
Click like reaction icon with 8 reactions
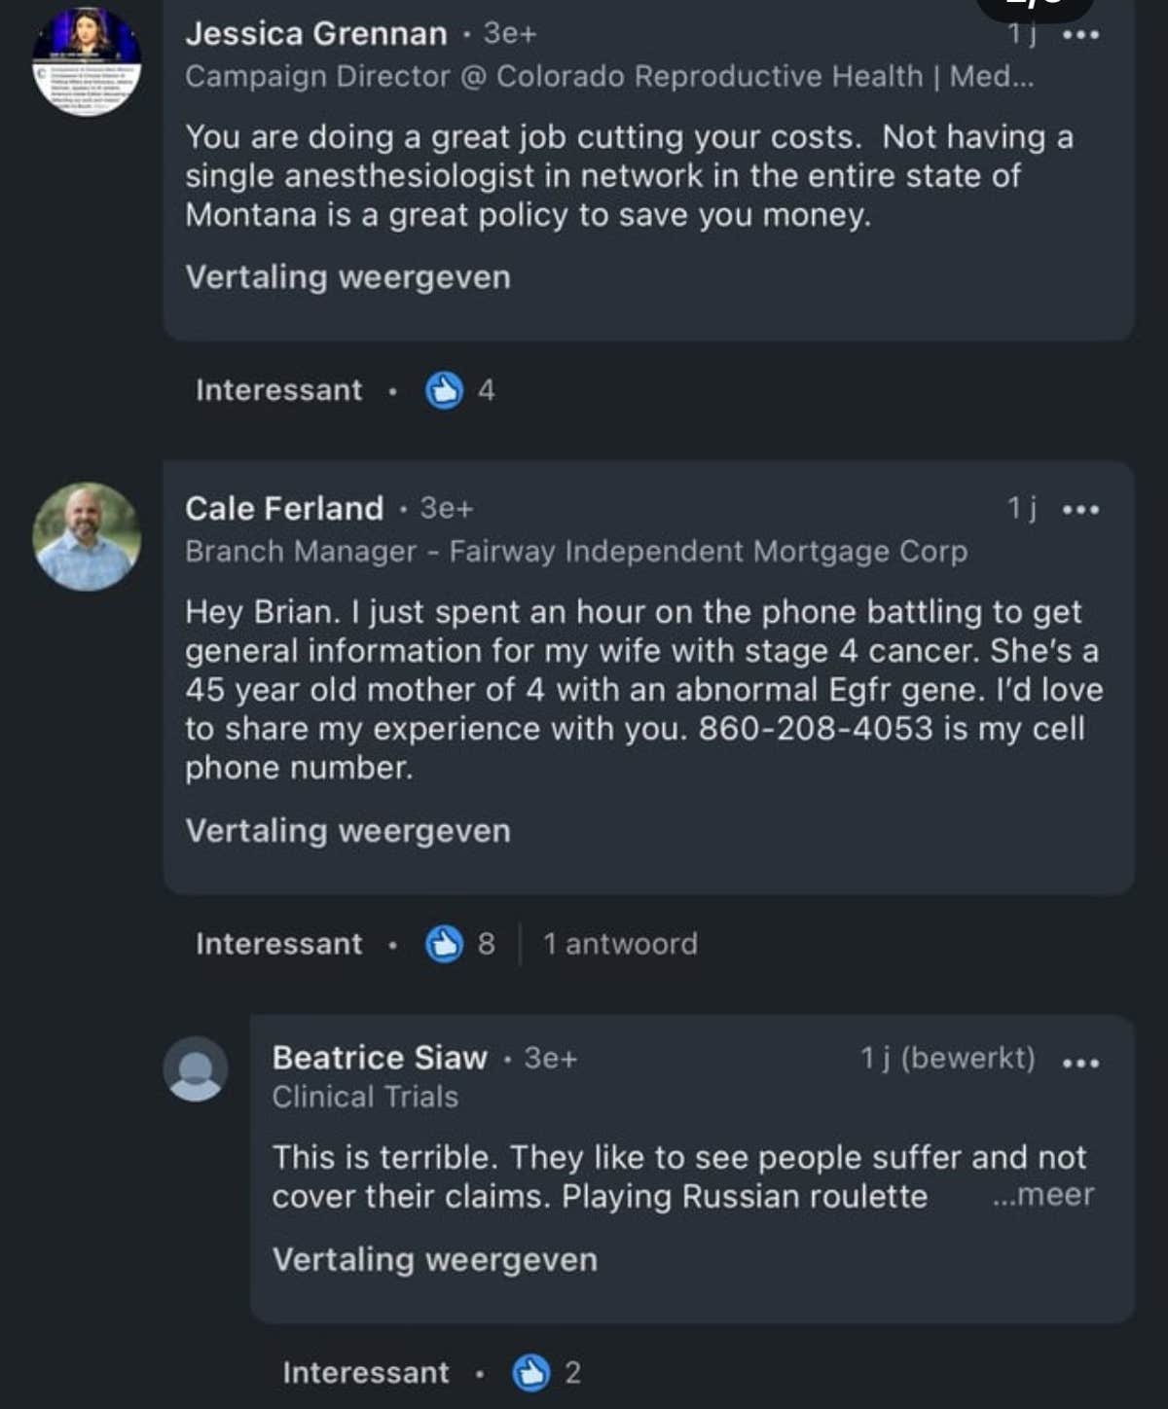[x=445, y=943]
